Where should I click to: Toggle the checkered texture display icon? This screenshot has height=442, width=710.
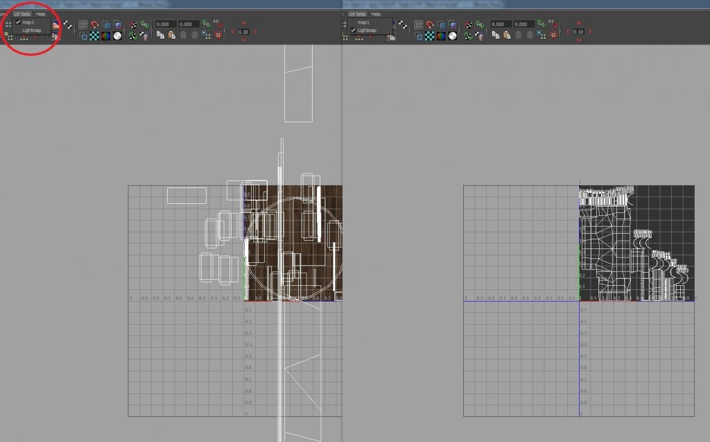pos(94,35)
